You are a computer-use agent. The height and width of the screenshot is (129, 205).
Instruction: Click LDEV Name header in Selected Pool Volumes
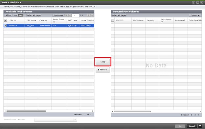click(x=138, y=20)
